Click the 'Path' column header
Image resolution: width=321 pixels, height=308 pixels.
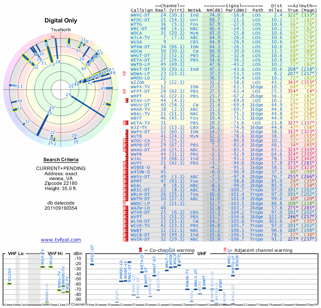pyautogui.click(x=258, y=10)
